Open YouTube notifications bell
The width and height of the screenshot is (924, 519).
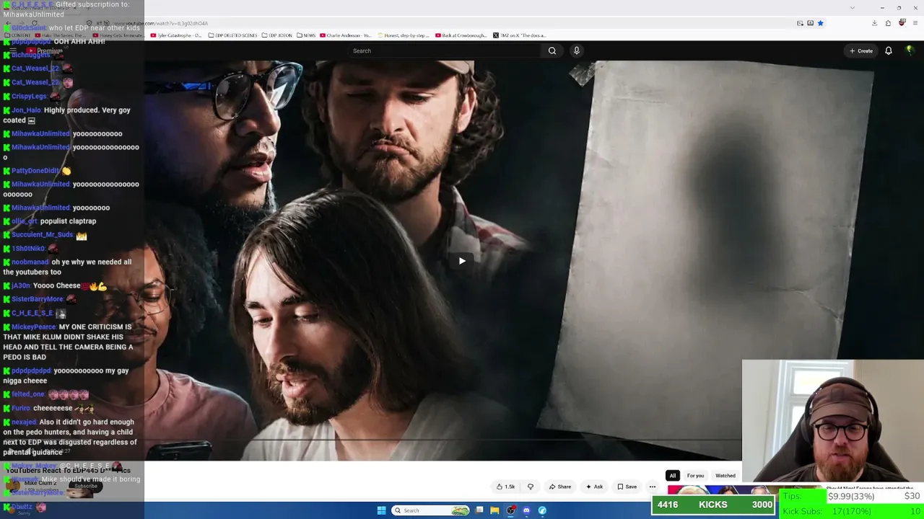[889, 50]
